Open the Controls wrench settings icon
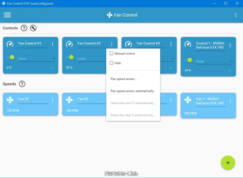 tap(33, 28)
